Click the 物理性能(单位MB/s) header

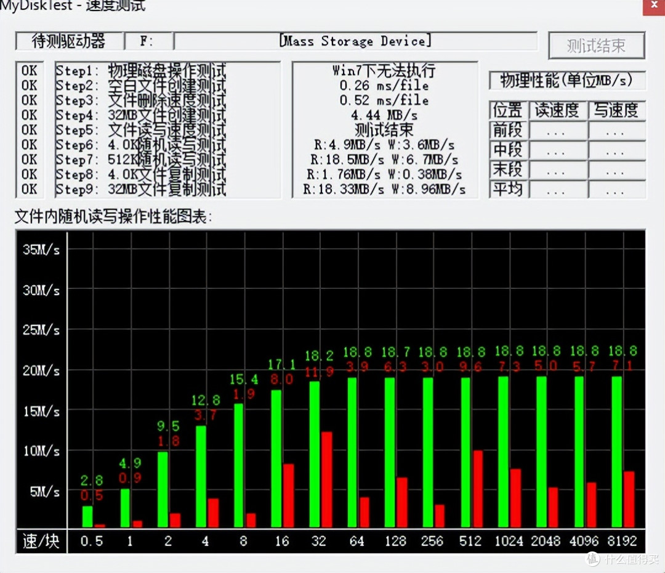[567, 80]
